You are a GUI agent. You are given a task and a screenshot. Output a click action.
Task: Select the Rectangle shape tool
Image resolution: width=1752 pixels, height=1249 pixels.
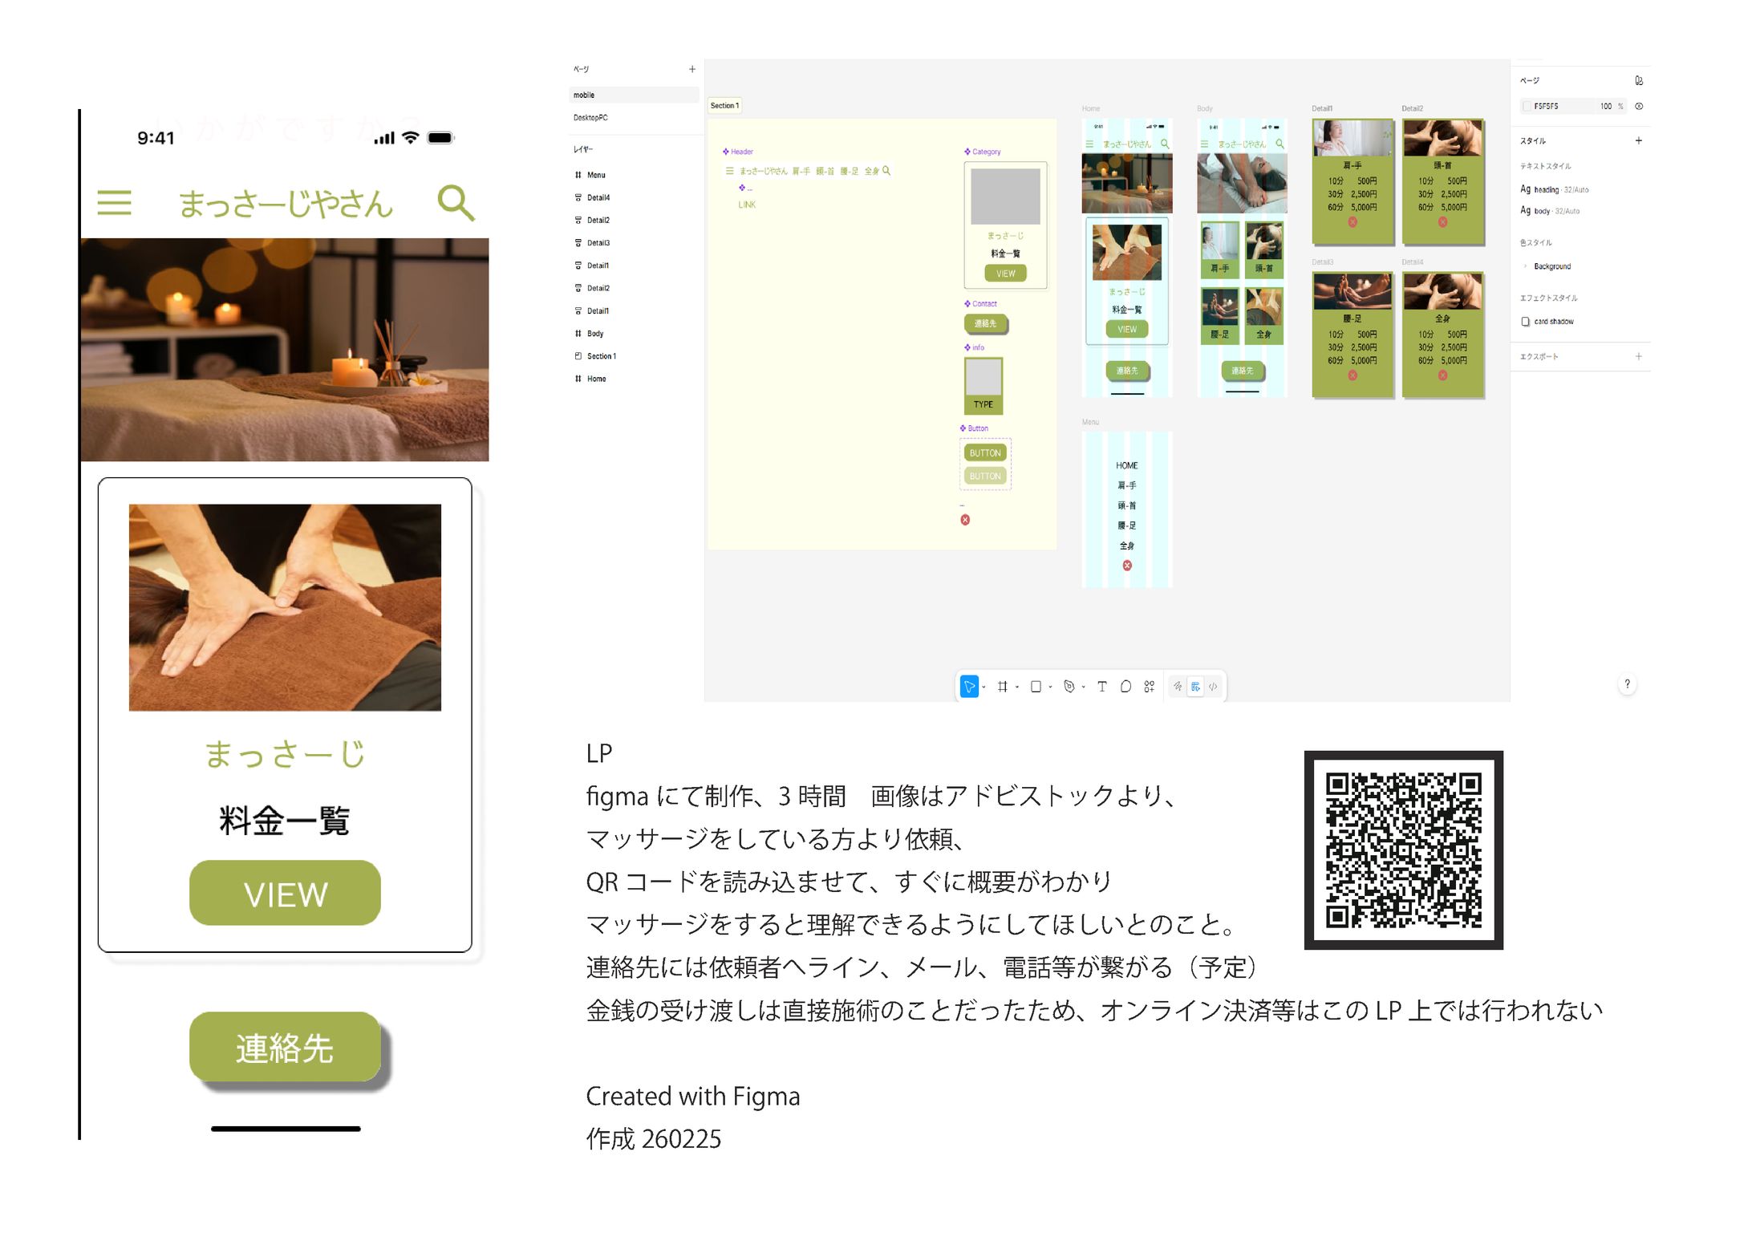(1036, 687)
